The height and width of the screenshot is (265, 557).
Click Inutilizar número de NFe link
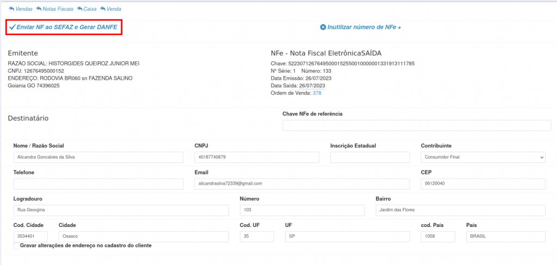[x=364, y=27]
